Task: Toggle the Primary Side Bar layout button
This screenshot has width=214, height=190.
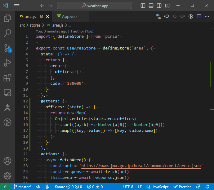Action: [143, 6]
